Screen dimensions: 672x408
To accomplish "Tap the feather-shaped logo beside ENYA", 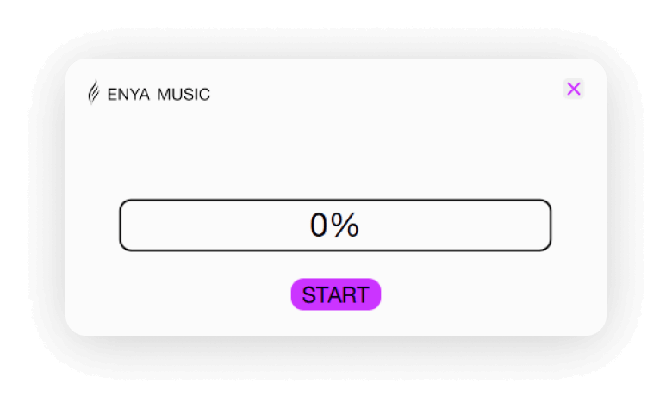I will point(94,92).
